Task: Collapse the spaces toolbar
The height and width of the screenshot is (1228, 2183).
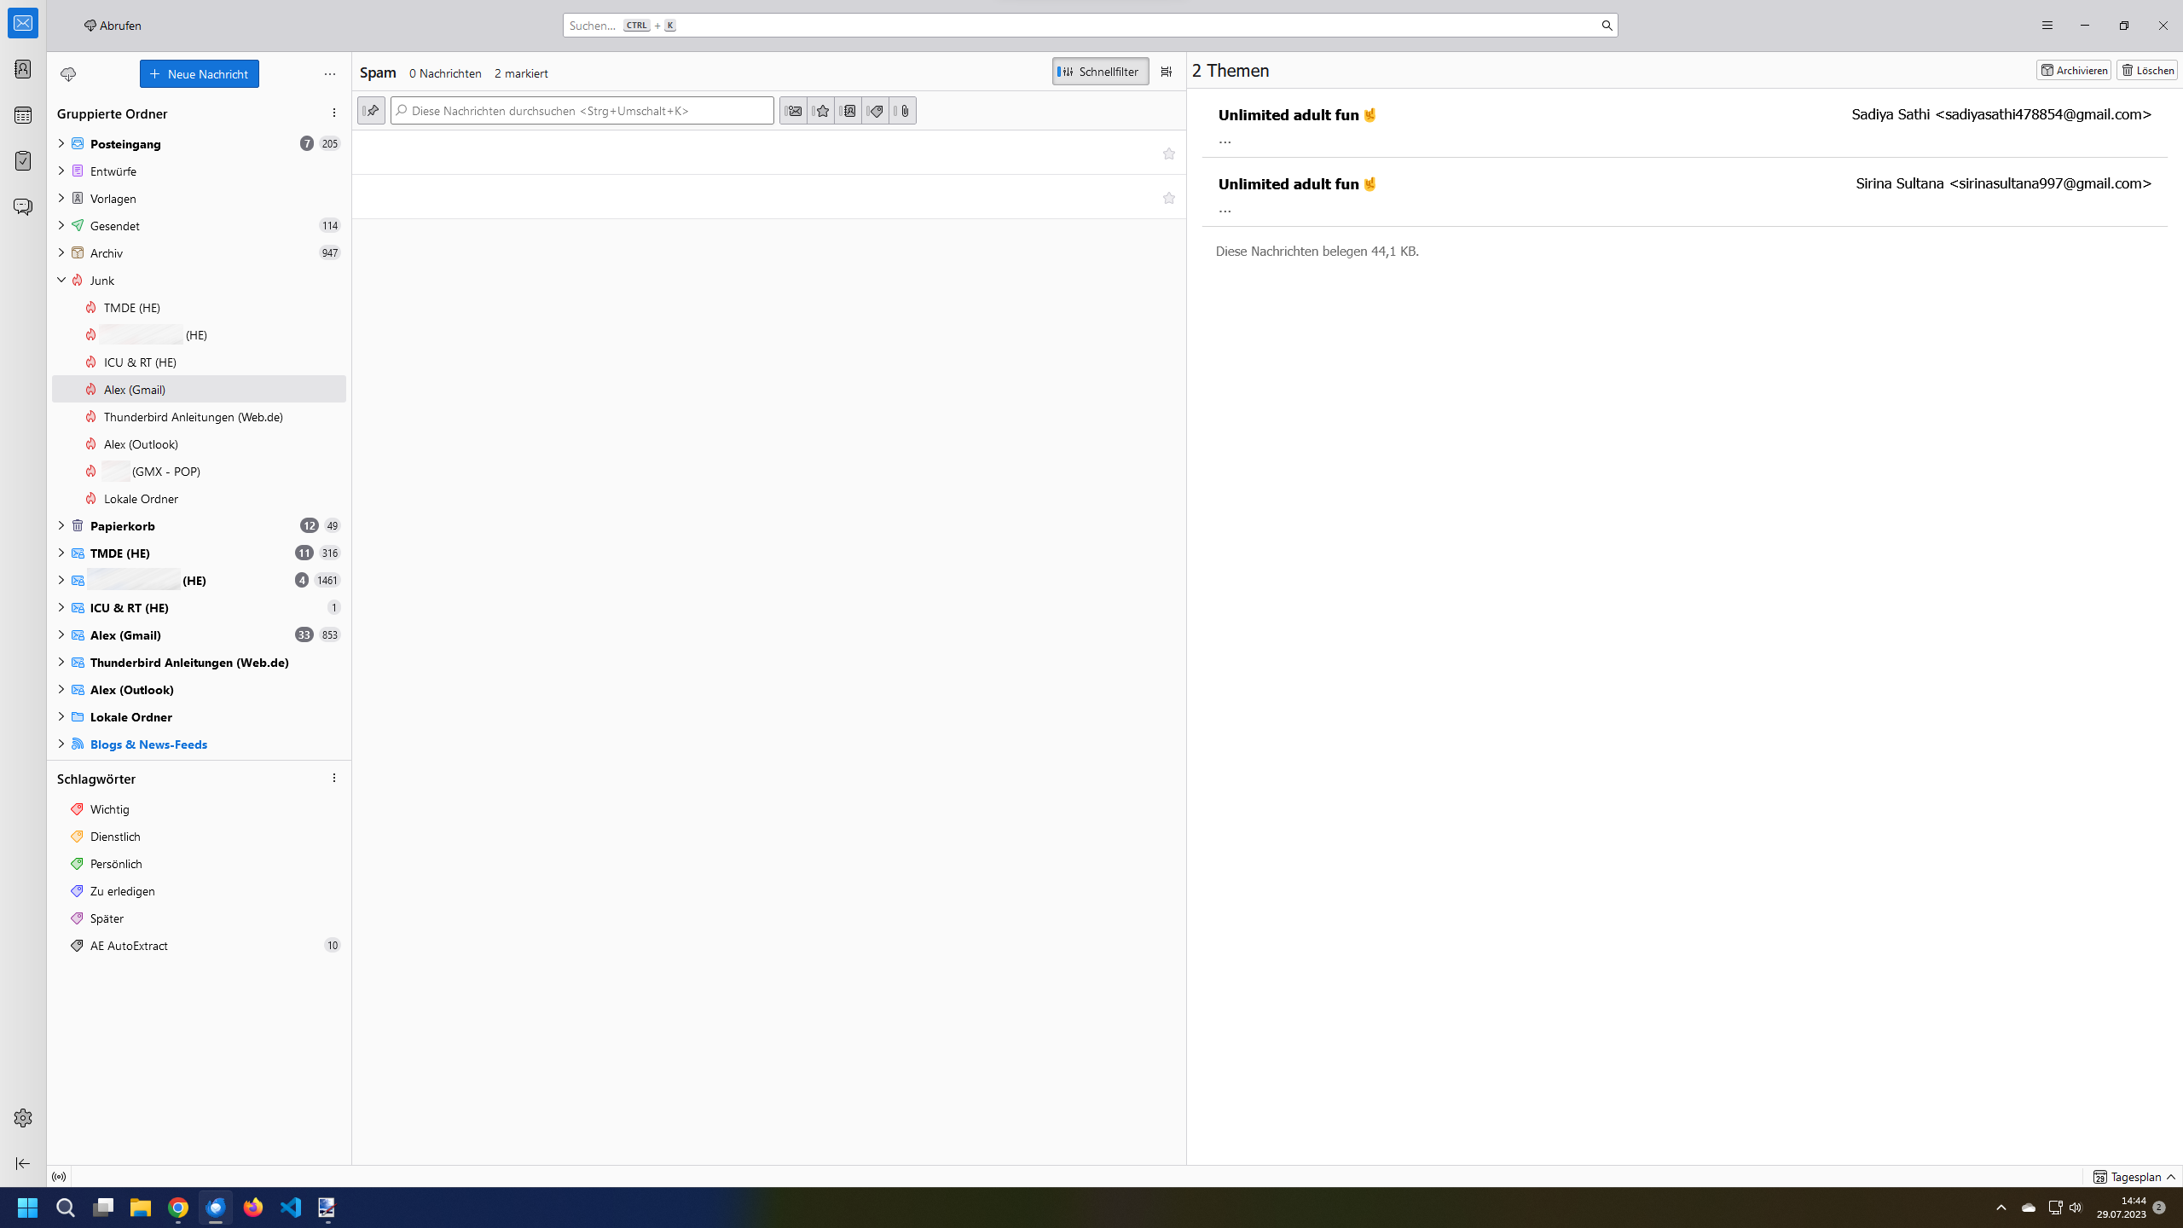Action: (23, 1163)
